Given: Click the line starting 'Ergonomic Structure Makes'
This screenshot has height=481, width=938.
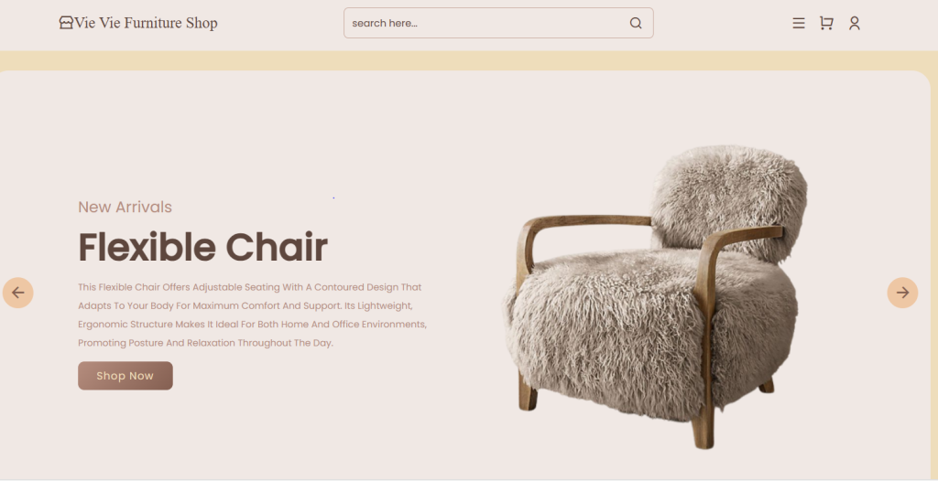Looking at the screenshot, I should click(x=252, y=325).
